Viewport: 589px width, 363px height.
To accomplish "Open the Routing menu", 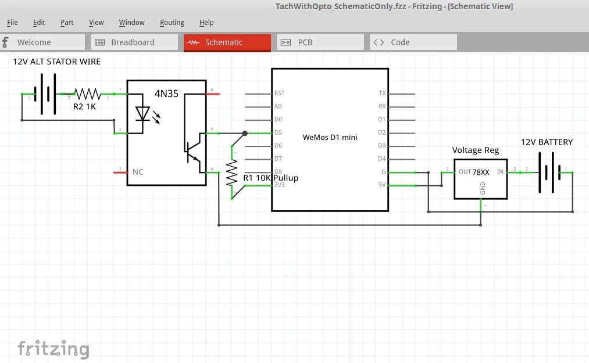I will 172,23.
